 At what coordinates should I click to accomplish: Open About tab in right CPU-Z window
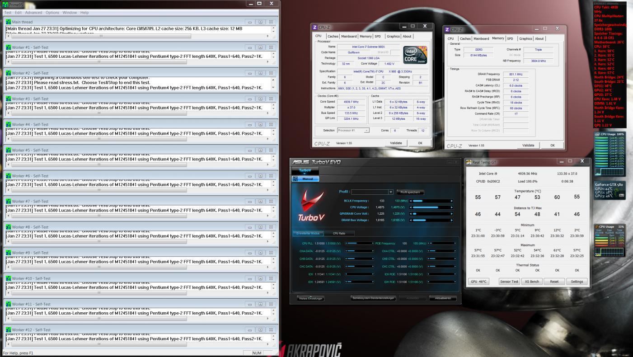coord(539,38)
